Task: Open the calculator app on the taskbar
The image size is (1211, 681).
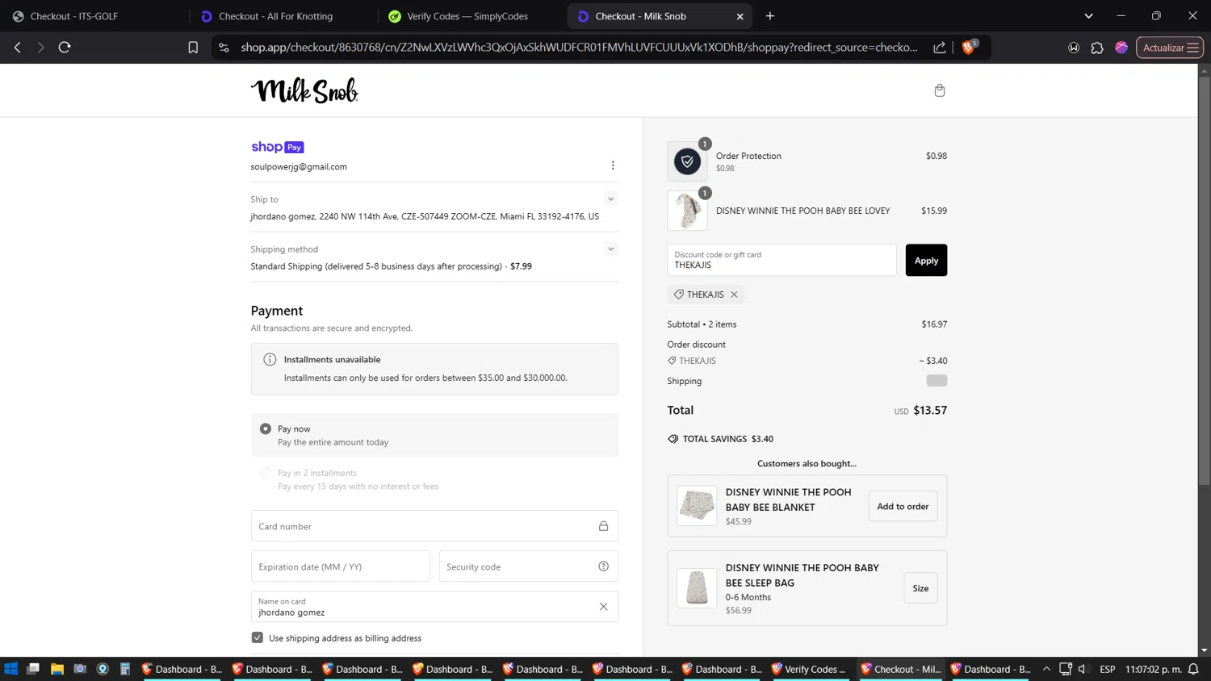Action: pos(125,669)
